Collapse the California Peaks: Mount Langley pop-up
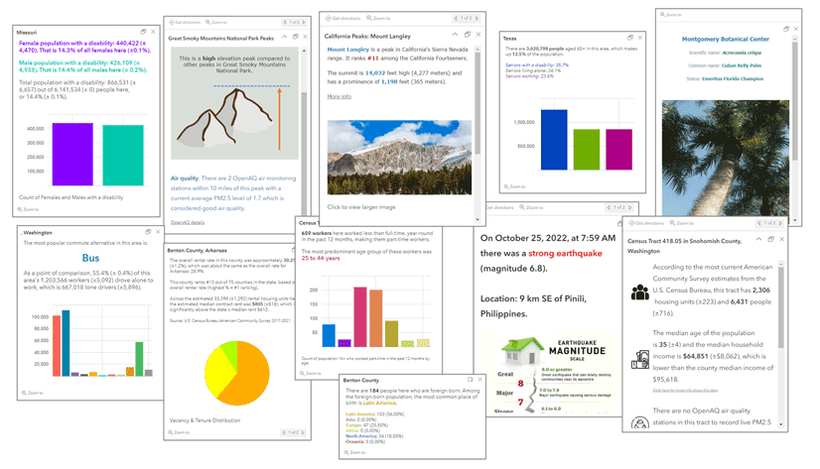This screenshot has width=820, height=469. [x=455, y=35]
